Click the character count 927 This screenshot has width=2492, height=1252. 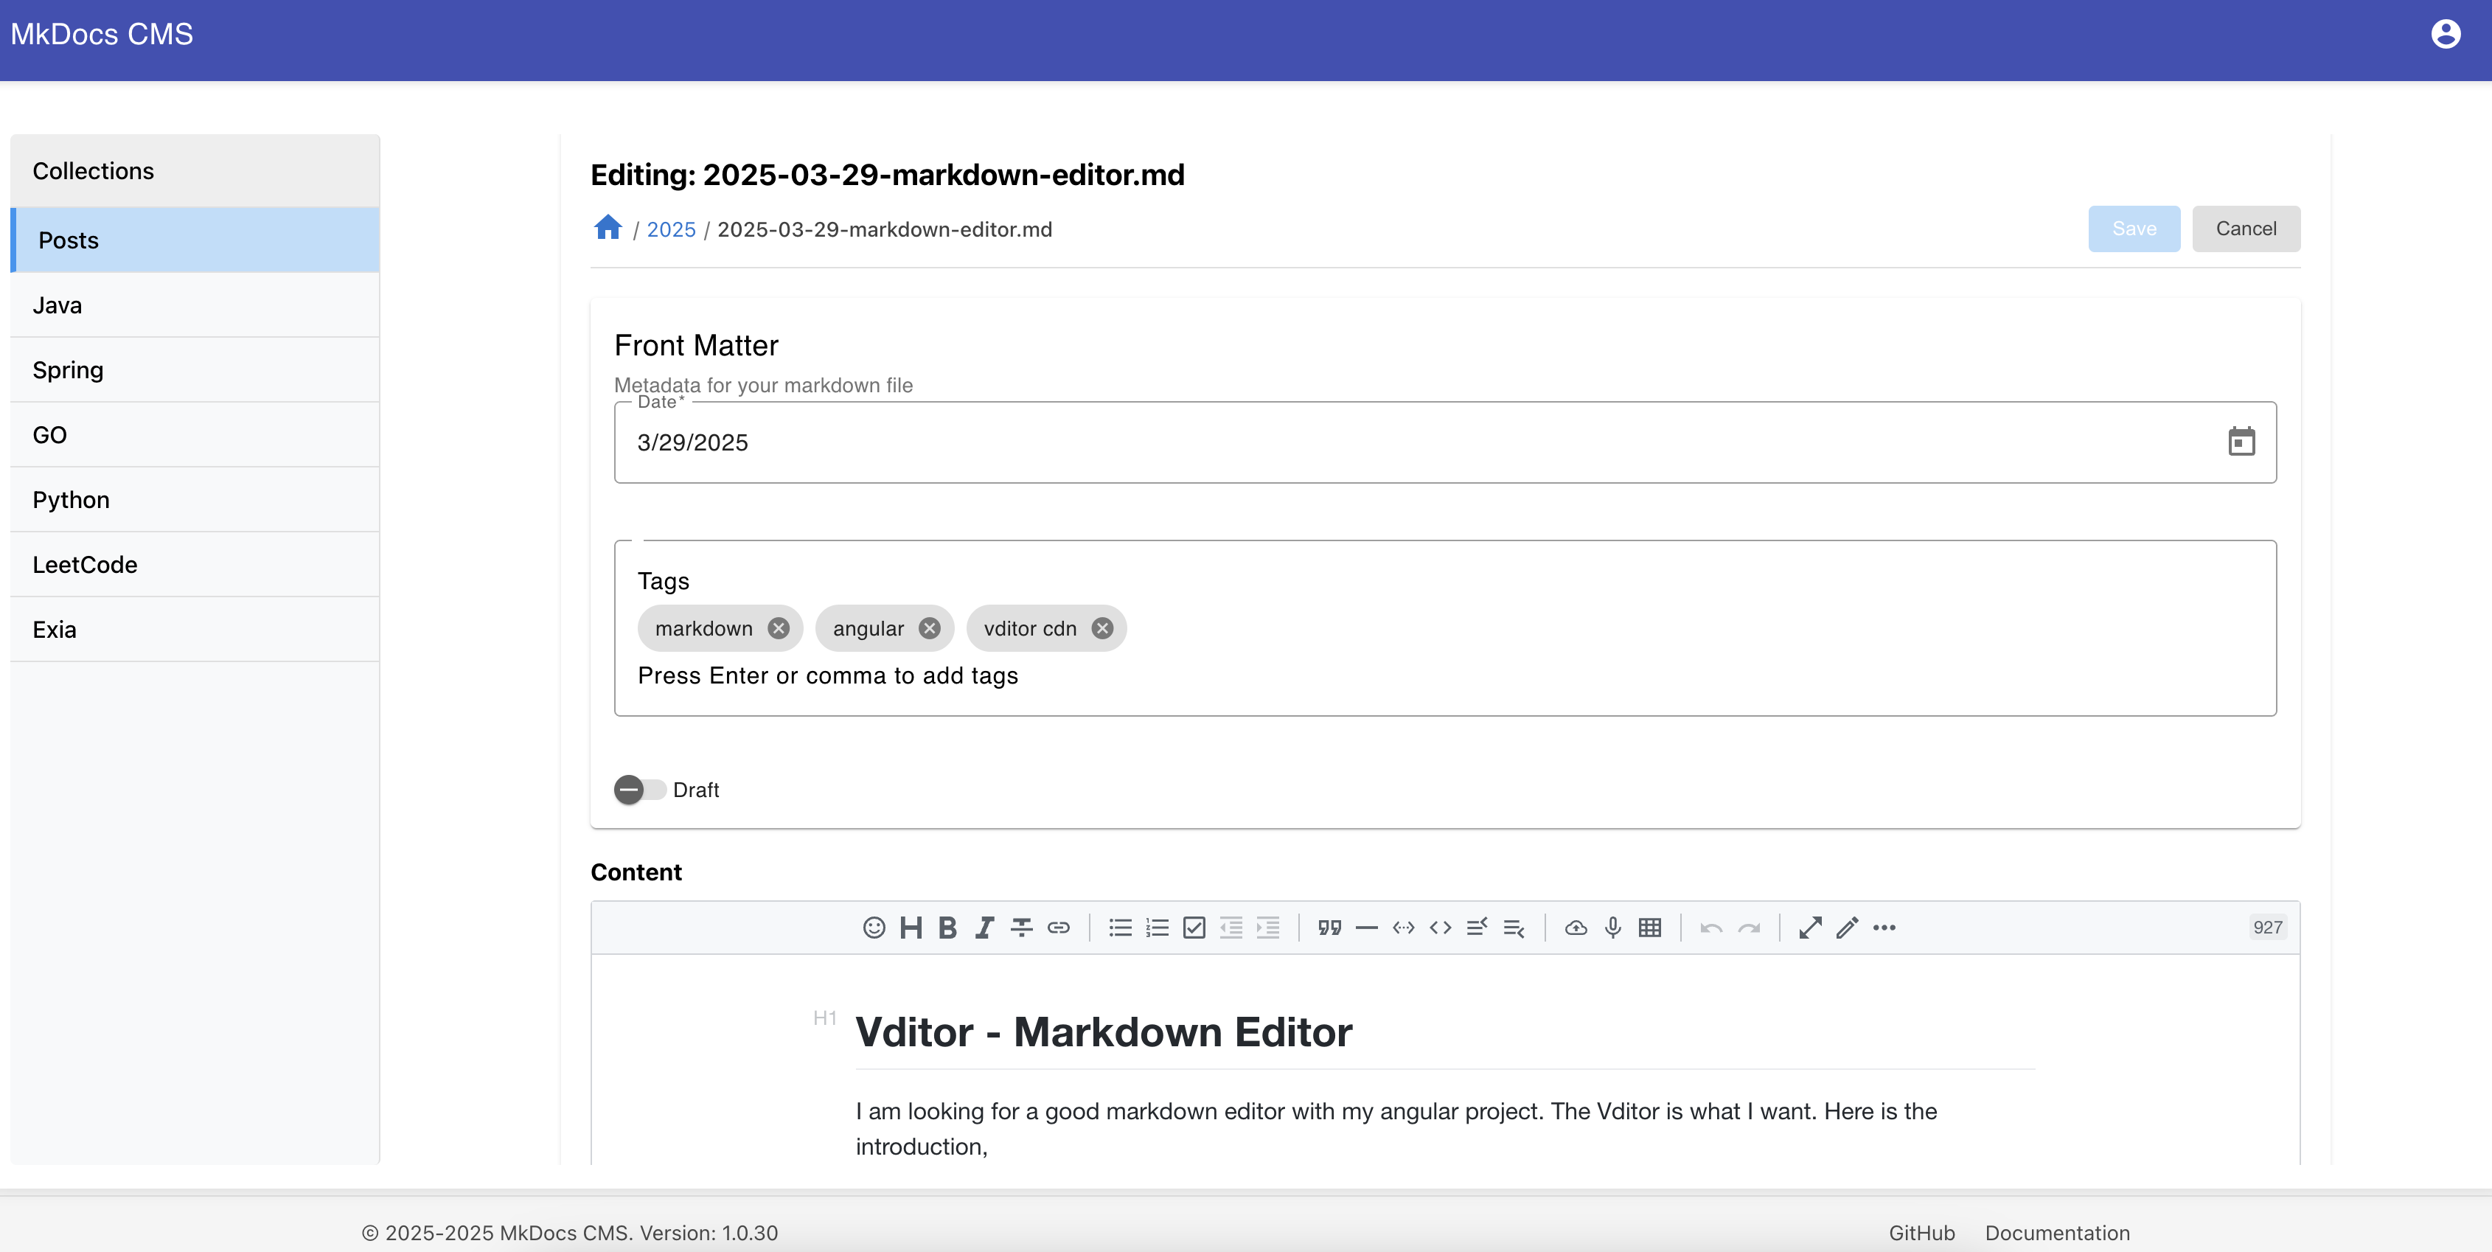[2268, 927]
